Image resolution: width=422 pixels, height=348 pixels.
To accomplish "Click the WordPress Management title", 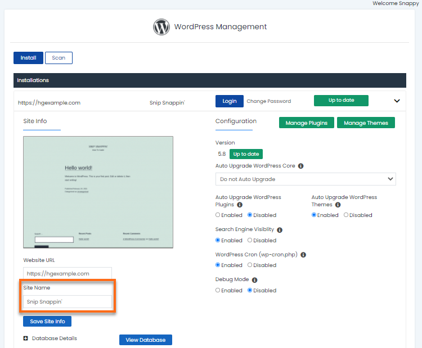I will (221, 26).
